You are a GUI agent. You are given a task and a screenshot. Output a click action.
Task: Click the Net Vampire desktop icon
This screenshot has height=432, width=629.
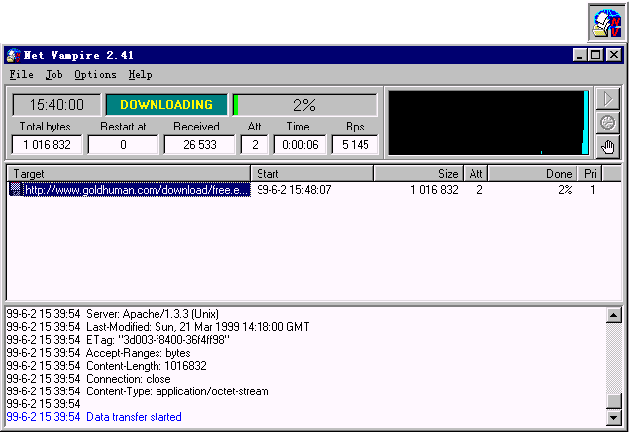[x=606, y=23]
